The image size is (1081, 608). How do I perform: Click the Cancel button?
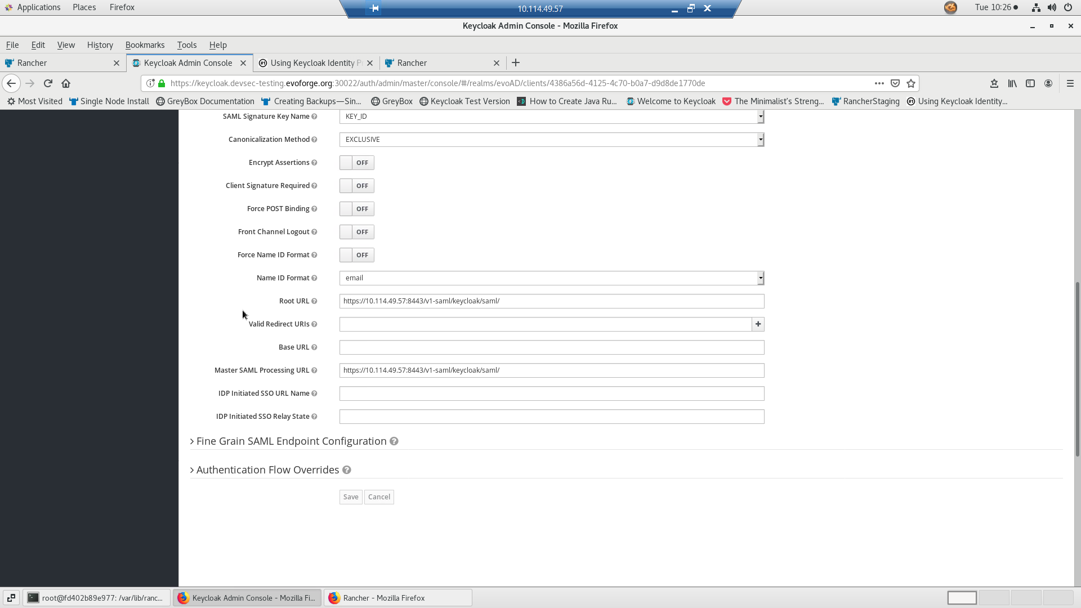379,497
